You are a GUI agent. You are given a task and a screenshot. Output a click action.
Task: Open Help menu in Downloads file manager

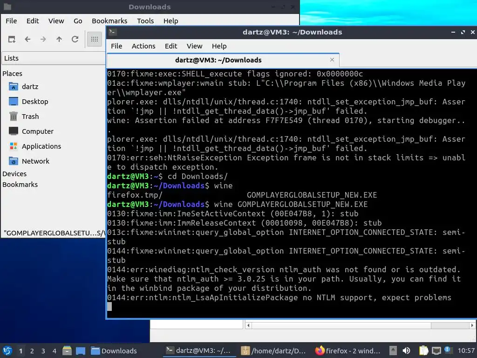click(x=170, y=21)
